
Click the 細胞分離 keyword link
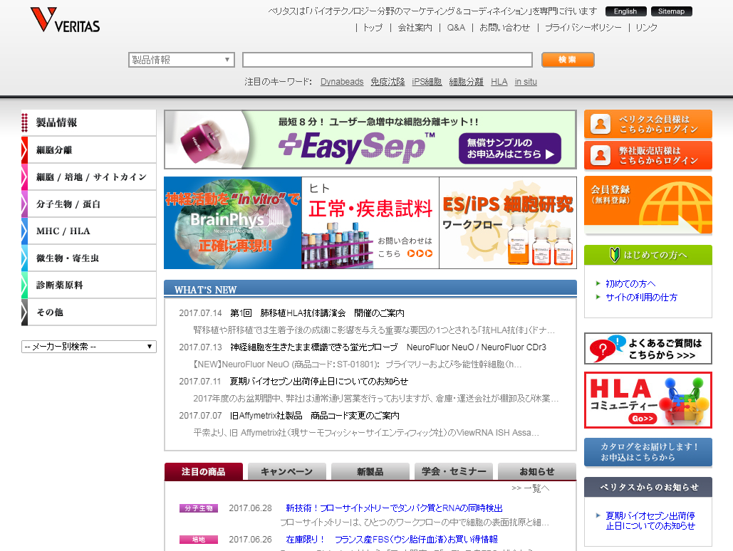click(466, 82)
